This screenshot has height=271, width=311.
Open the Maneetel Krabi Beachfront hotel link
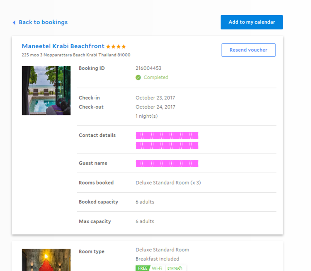point(63,46)
